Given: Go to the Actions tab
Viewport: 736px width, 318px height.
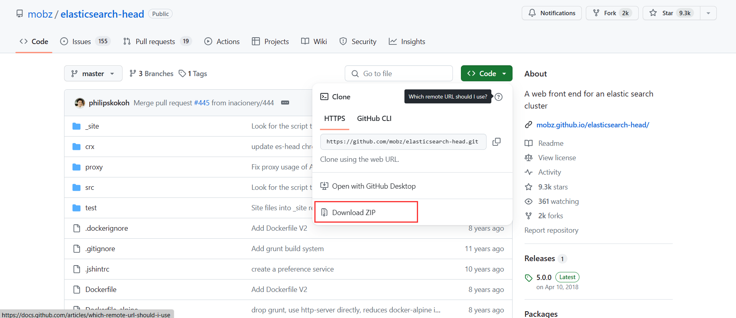Looking at the screenshot, I should (x=222, y=42).
